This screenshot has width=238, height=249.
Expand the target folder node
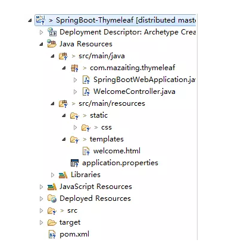click(41, 222)
